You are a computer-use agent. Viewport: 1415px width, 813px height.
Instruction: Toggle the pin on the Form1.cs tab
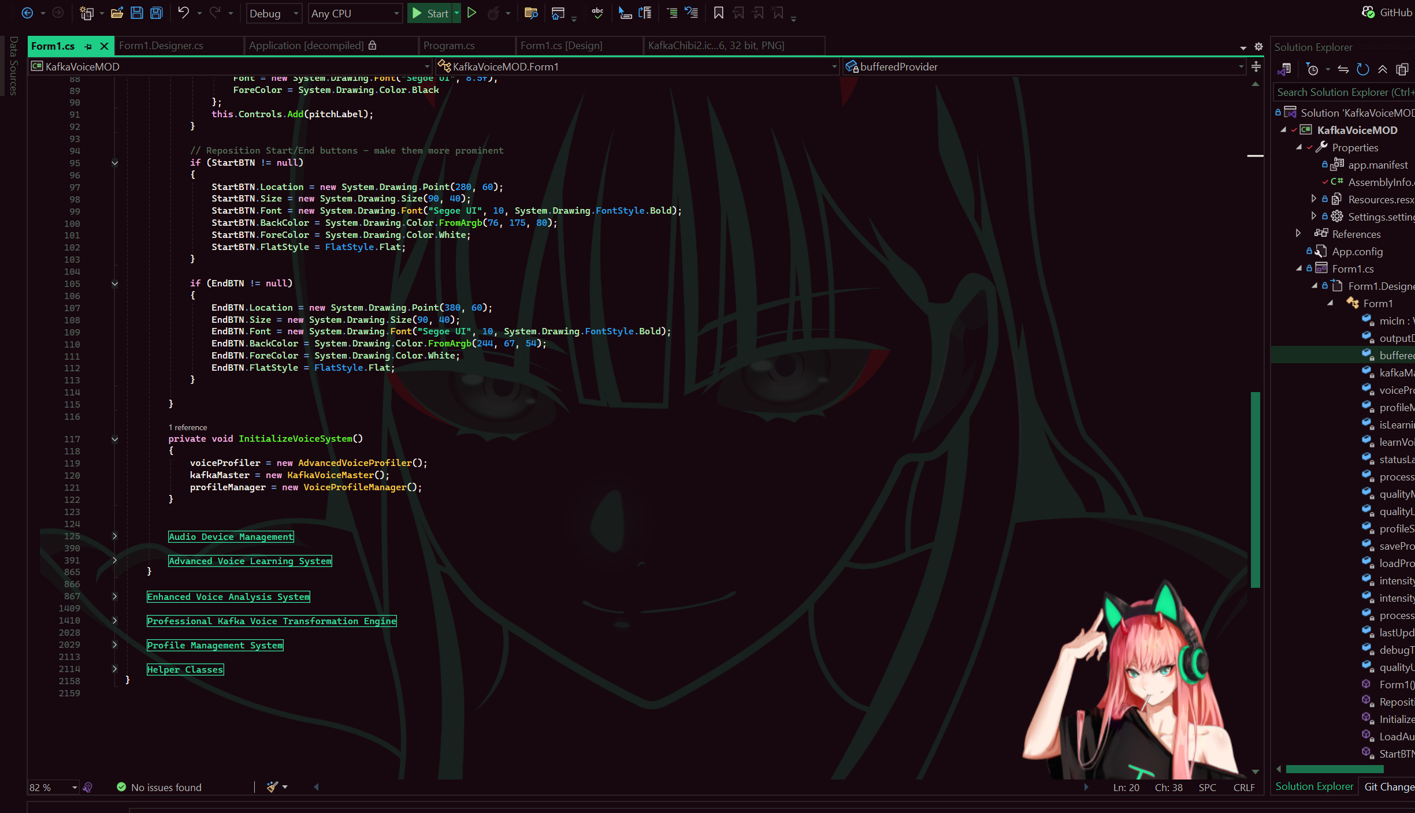(x=88, y=46)
